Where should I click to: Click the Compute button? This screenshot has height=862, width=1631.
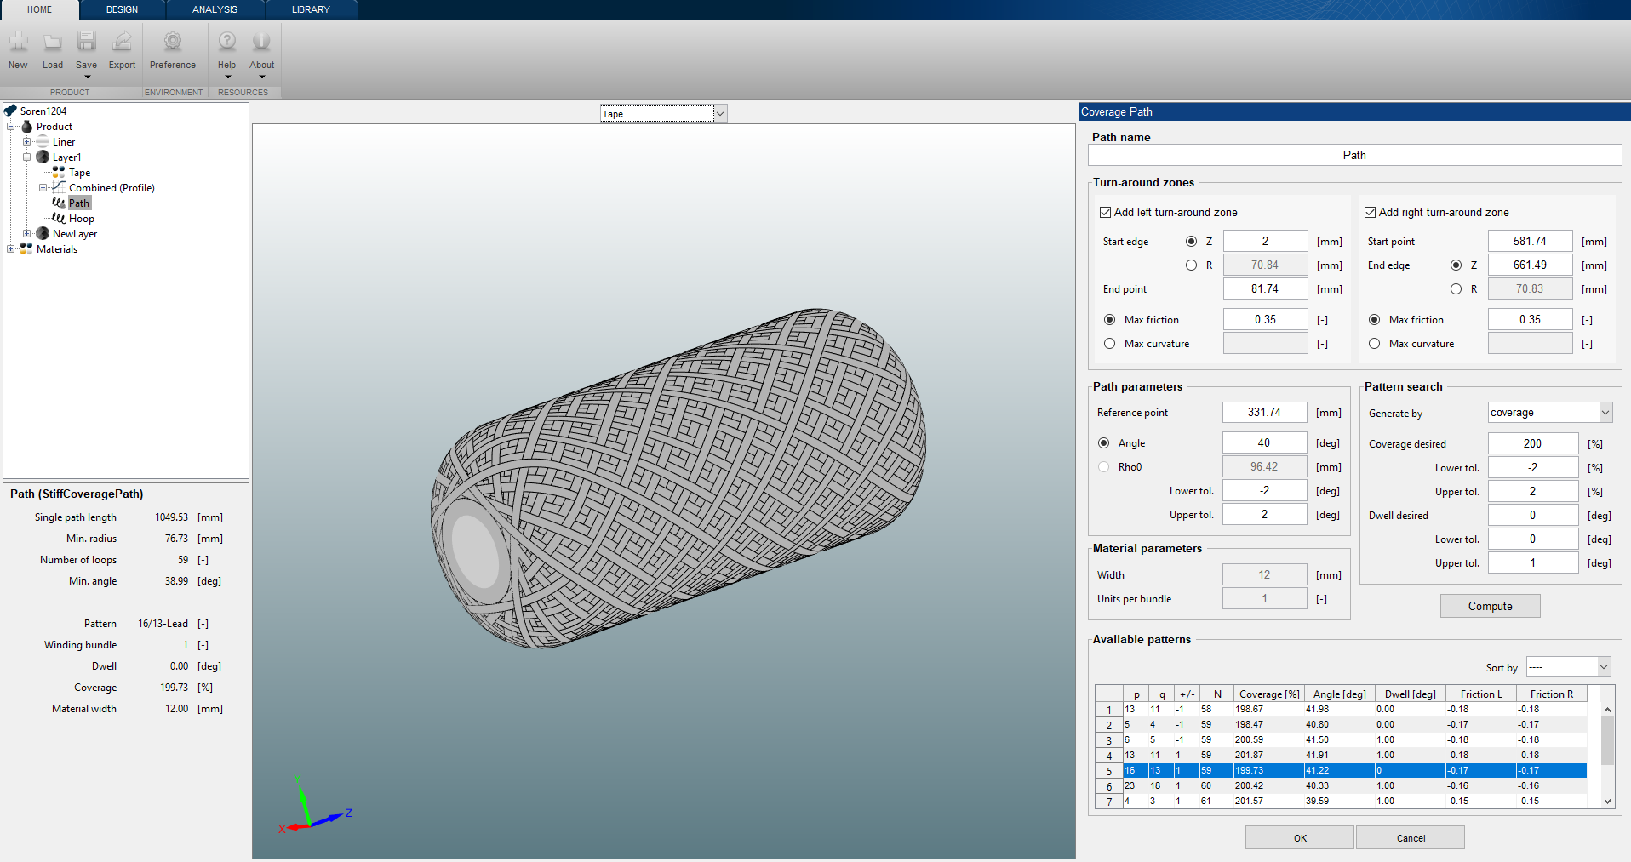tap(1490, 606)
